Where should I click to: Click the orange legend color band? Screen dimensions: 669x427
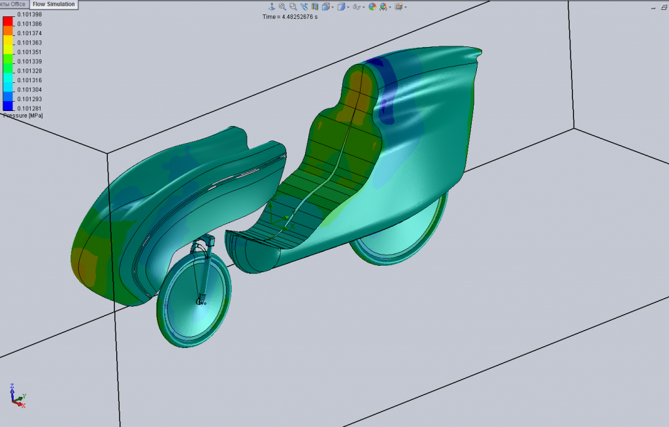click(8, 31)
